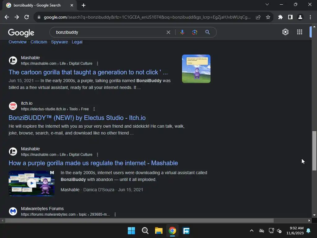Image resolution: width=317 pixels, height=238 pixels.
Task: Open itch.io result options menu
Action: (94, 109)
